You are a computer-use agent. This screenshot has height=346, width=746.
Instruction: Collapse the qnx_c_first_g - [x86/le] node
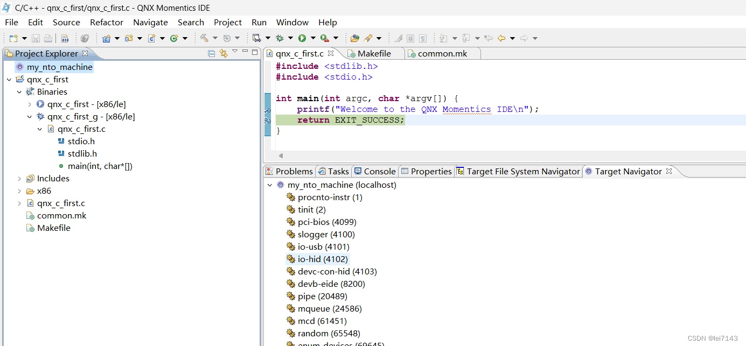click(30, 117)
